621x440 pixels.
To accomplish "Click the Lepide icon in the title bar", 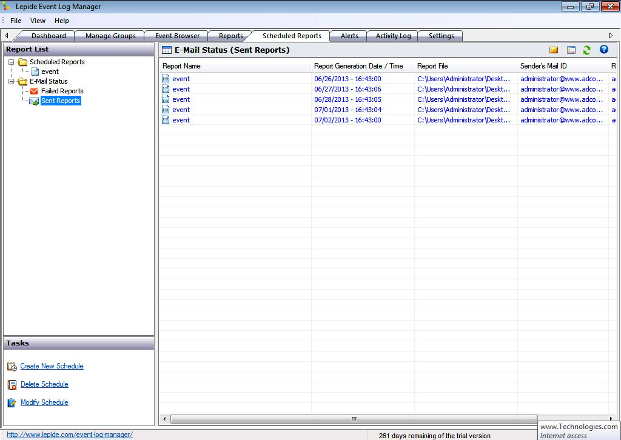I will click(6, 6).
